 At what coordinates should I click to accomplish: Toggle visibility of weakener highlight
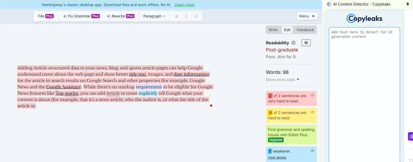tap(312, 151)
